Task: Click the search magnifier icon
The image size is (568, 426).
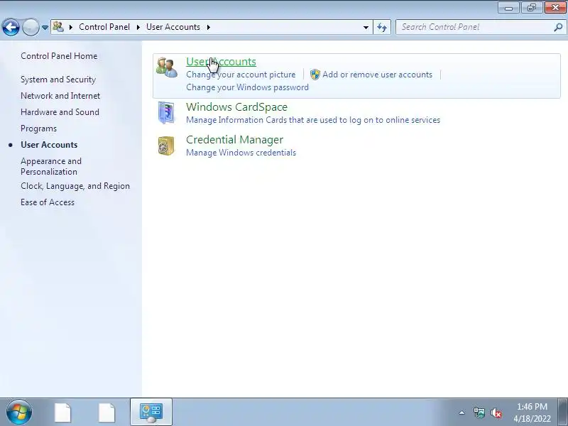Action: click(x=558, y=27)
